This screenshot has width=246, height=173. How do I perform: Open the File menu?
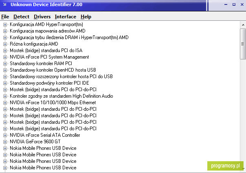pos(5,17)
